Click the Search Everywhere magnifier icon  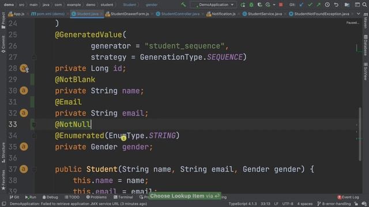click(365, 5)
